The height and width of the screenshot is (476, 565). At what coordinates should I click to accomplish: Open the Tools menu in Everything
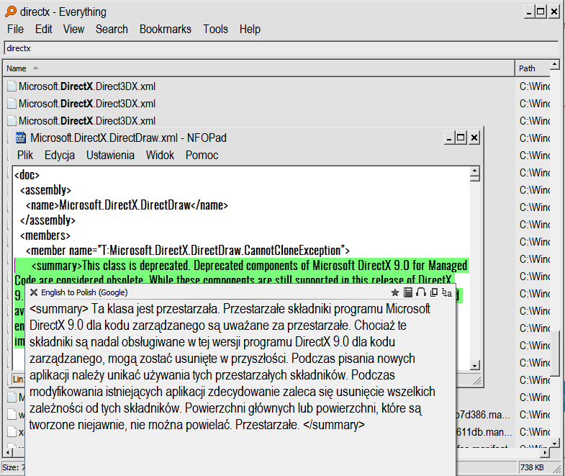click(215, 30)
